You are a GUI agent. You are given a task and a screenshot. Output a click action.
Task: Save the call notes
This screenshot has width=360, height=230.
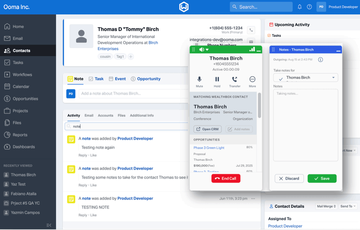[322, 178]
